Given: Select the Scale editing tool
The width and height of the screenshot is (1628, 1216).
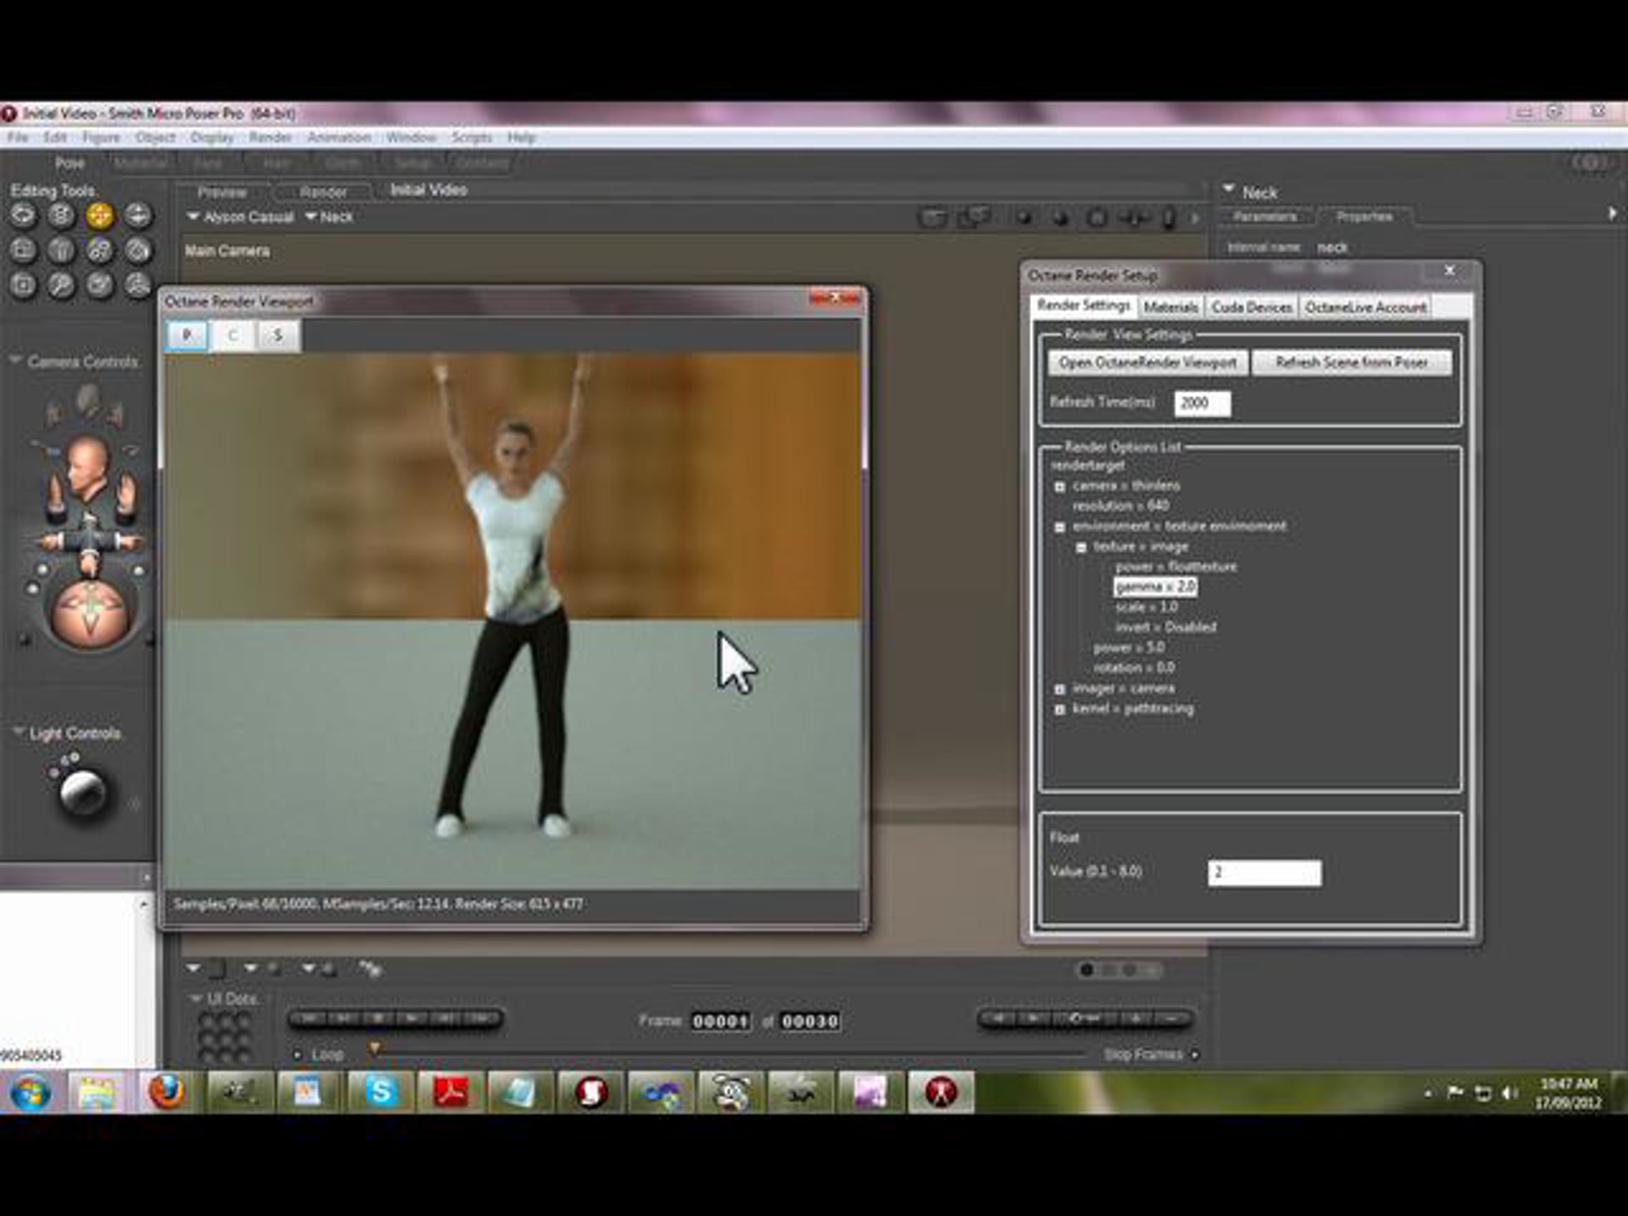Looking at the screenshot, I should coord(23,250).
